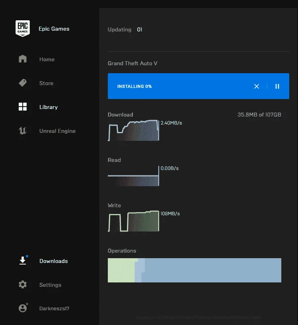Screen dimensions: 298x325
Task: Click the 'Read' section label
Action: click(114, 160)
